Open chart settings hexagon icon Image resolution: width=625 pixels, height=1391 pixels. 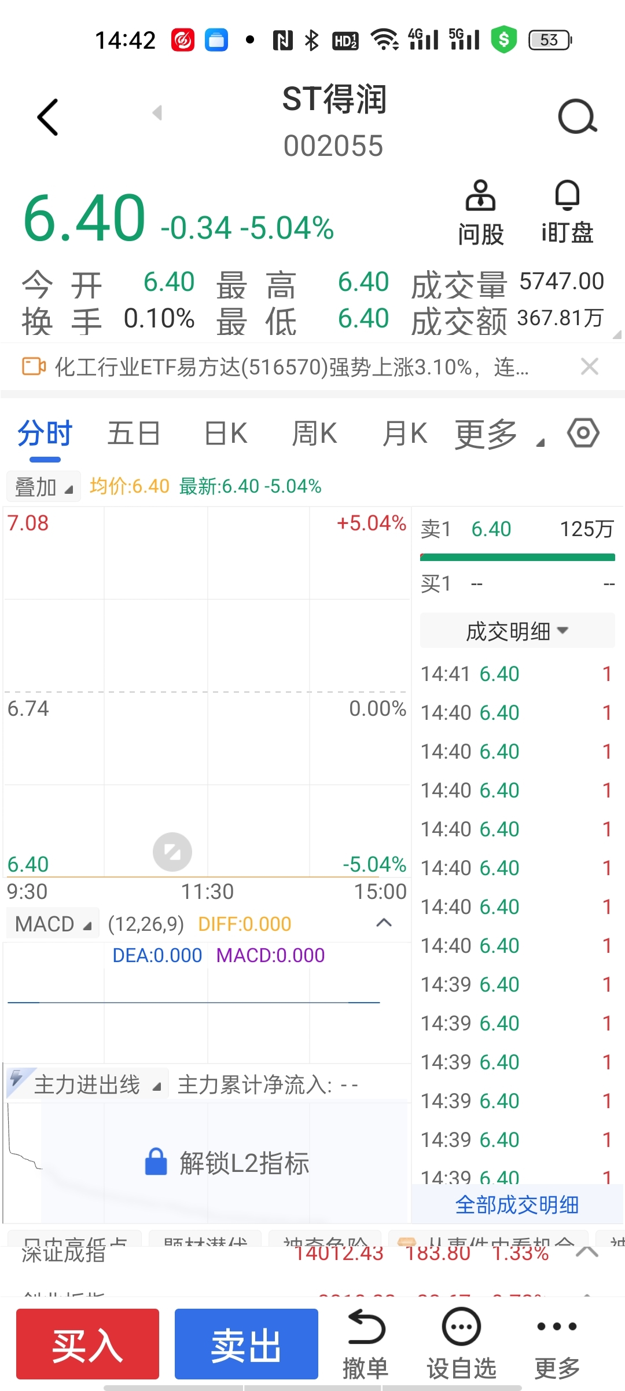click(x=583, y=433)
